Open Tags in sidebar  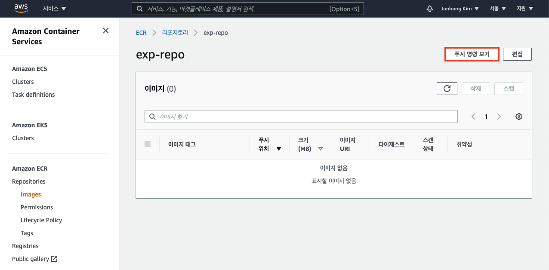[x=27, y=233]
